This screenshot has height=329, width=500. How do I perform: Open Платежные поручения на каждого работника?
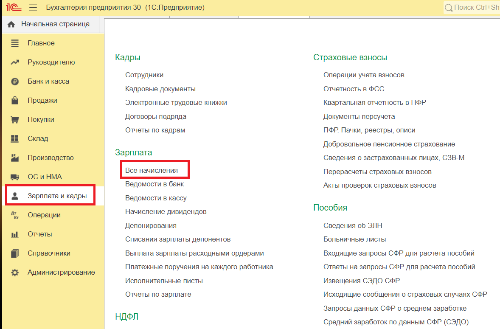(x=199, y=267)
